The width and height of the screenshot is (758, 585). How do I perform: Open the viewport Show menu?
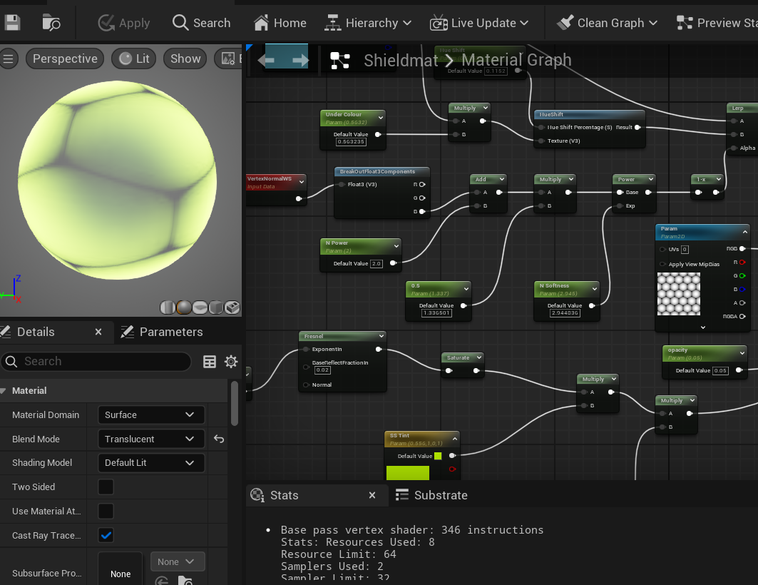(185, 58)
